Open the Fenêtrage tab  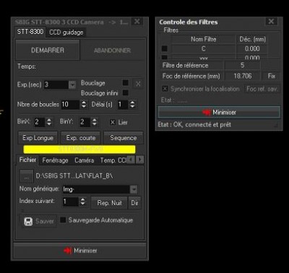click(x=55, y=160)
